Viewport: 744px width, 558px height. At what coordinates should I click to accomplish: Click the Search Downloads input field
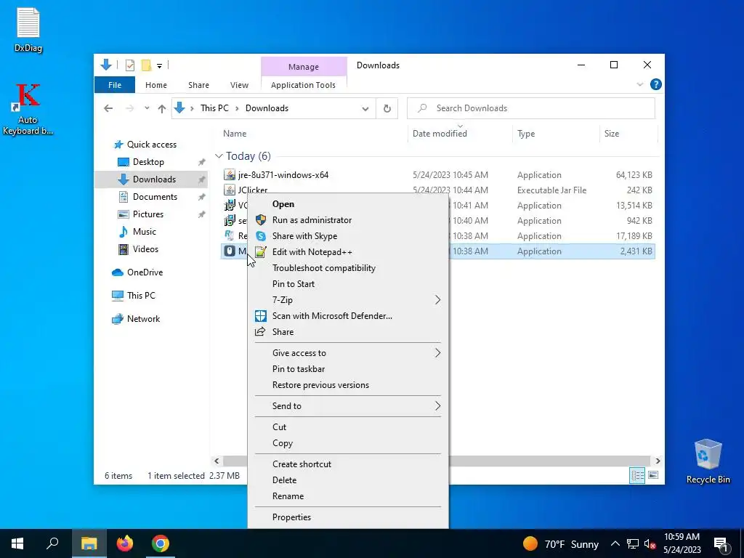click(531, 108)
